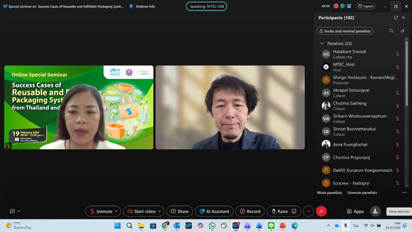Open the green network statistics indicator
The image size is (412, 232).
click(x=343, y=6)
